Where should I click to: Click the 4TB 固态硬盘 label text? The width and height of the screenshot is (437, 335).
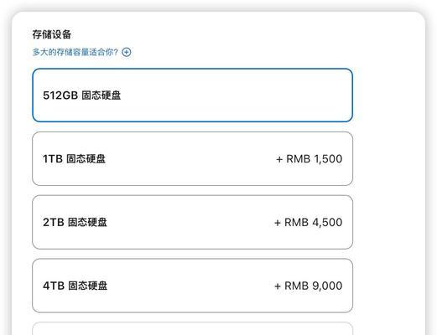coord(75,286)
